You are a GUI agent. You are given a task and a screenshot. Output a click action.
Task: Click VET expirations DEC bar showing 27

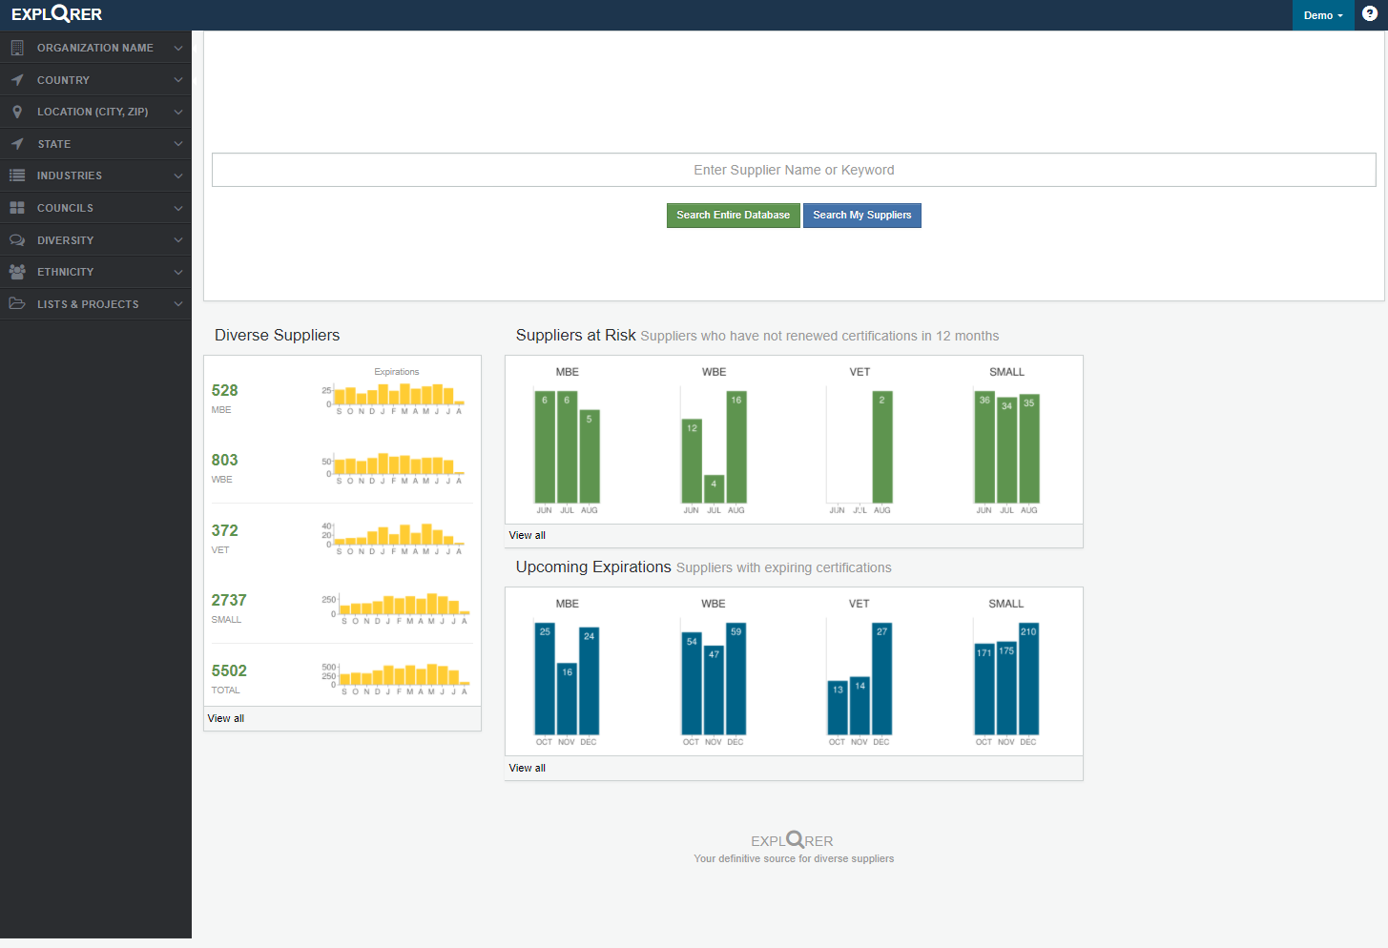881,679
